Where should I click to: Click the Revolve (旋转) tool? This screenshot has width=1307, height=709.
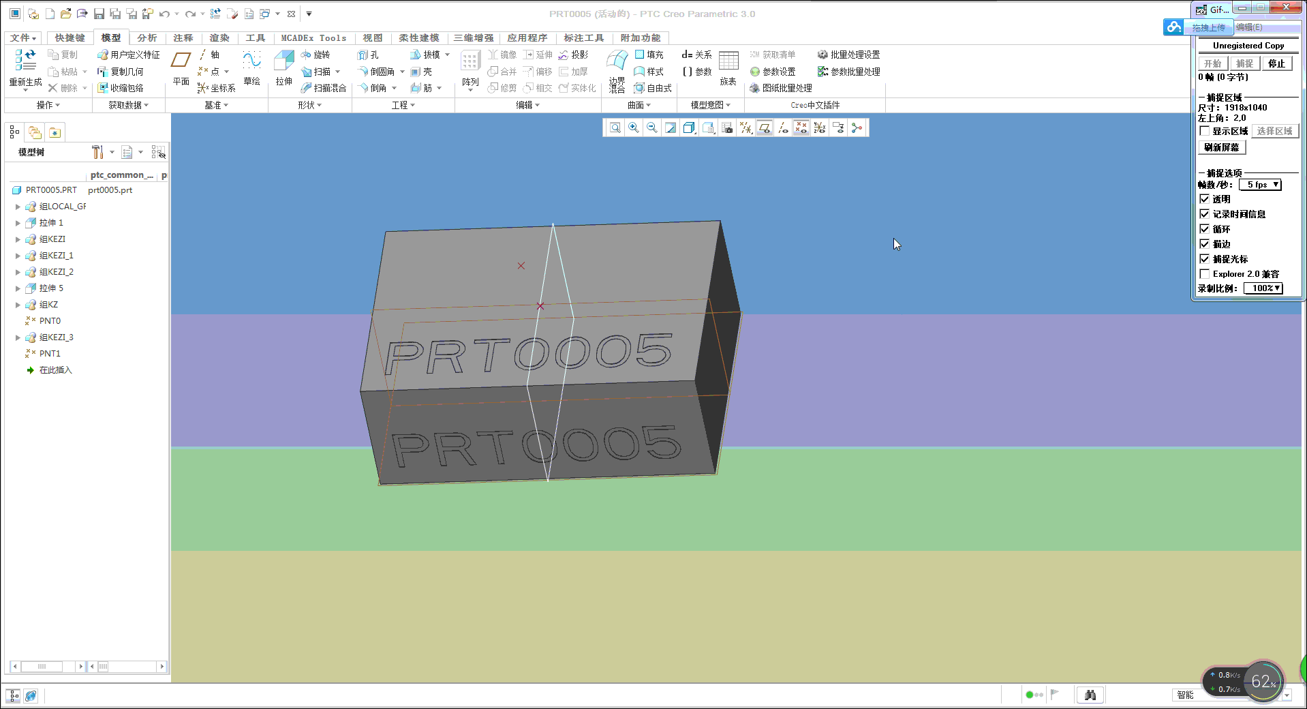[316, 55]
